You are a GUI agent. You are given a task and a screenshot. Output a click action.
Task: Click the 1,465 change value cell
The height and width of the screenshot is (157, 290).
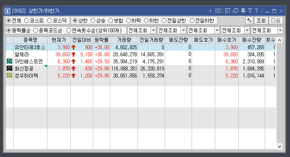click(x=86, y=61)
